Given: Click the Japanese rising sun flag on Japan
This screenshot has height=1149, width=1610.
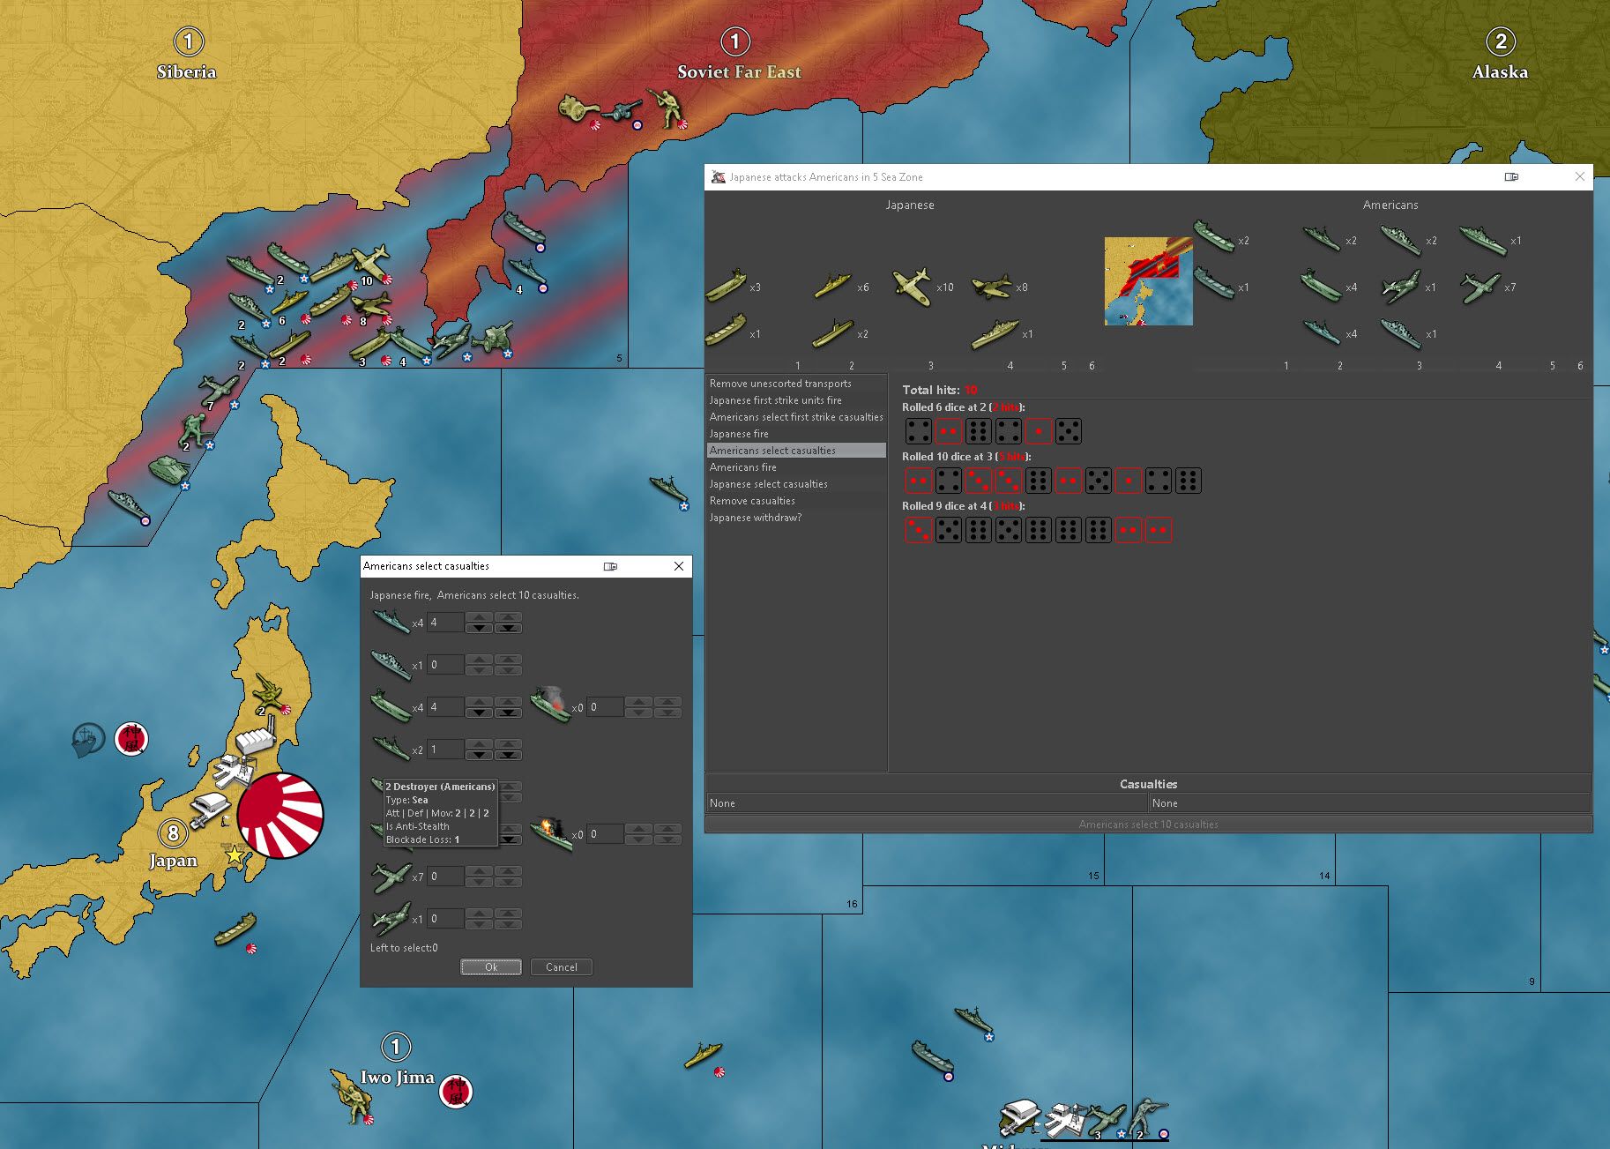Looking at the screenshot, I should pyautogui.click(x=280, y=816).
